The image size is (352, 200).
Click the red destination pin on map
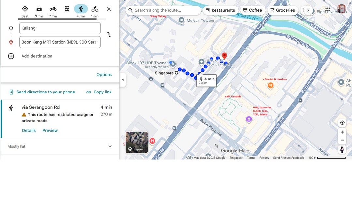click(x=224, y=56)
